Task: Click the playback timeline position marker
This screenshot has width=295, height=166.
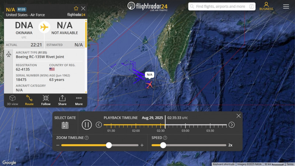Action: pyautogui.click(x=165, y=122)
